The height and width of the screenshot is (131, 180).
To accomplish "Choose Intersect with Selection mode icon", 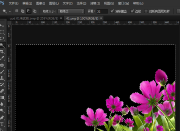I will click(34, 11).
